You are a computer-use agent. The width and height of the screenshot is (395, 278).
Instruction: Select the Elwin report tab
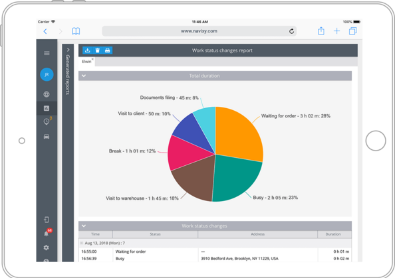pyautogui.click(x=86, y=62)
